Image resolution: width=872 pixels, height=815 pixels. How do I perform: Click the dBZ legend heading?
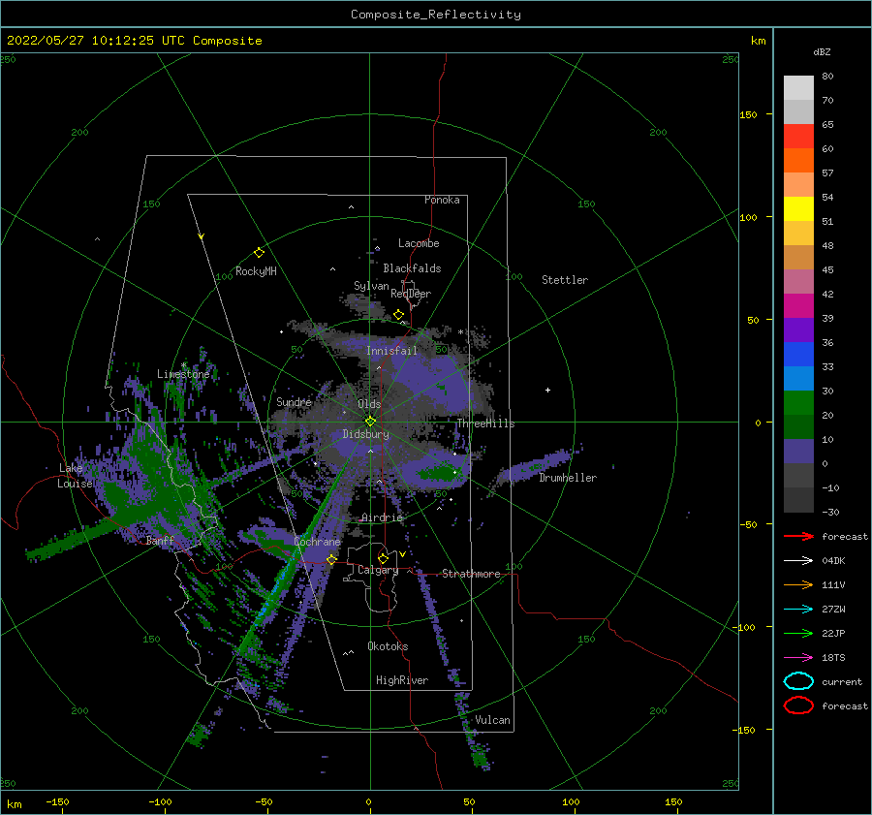[822, 51]
